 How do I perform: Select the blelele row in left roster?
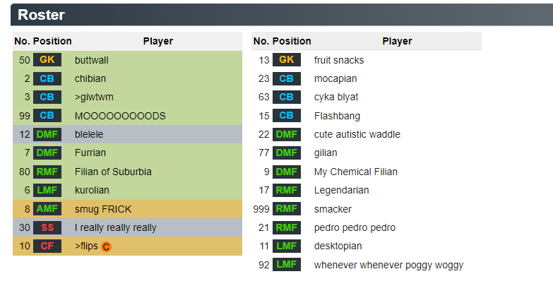pos(127,134)
